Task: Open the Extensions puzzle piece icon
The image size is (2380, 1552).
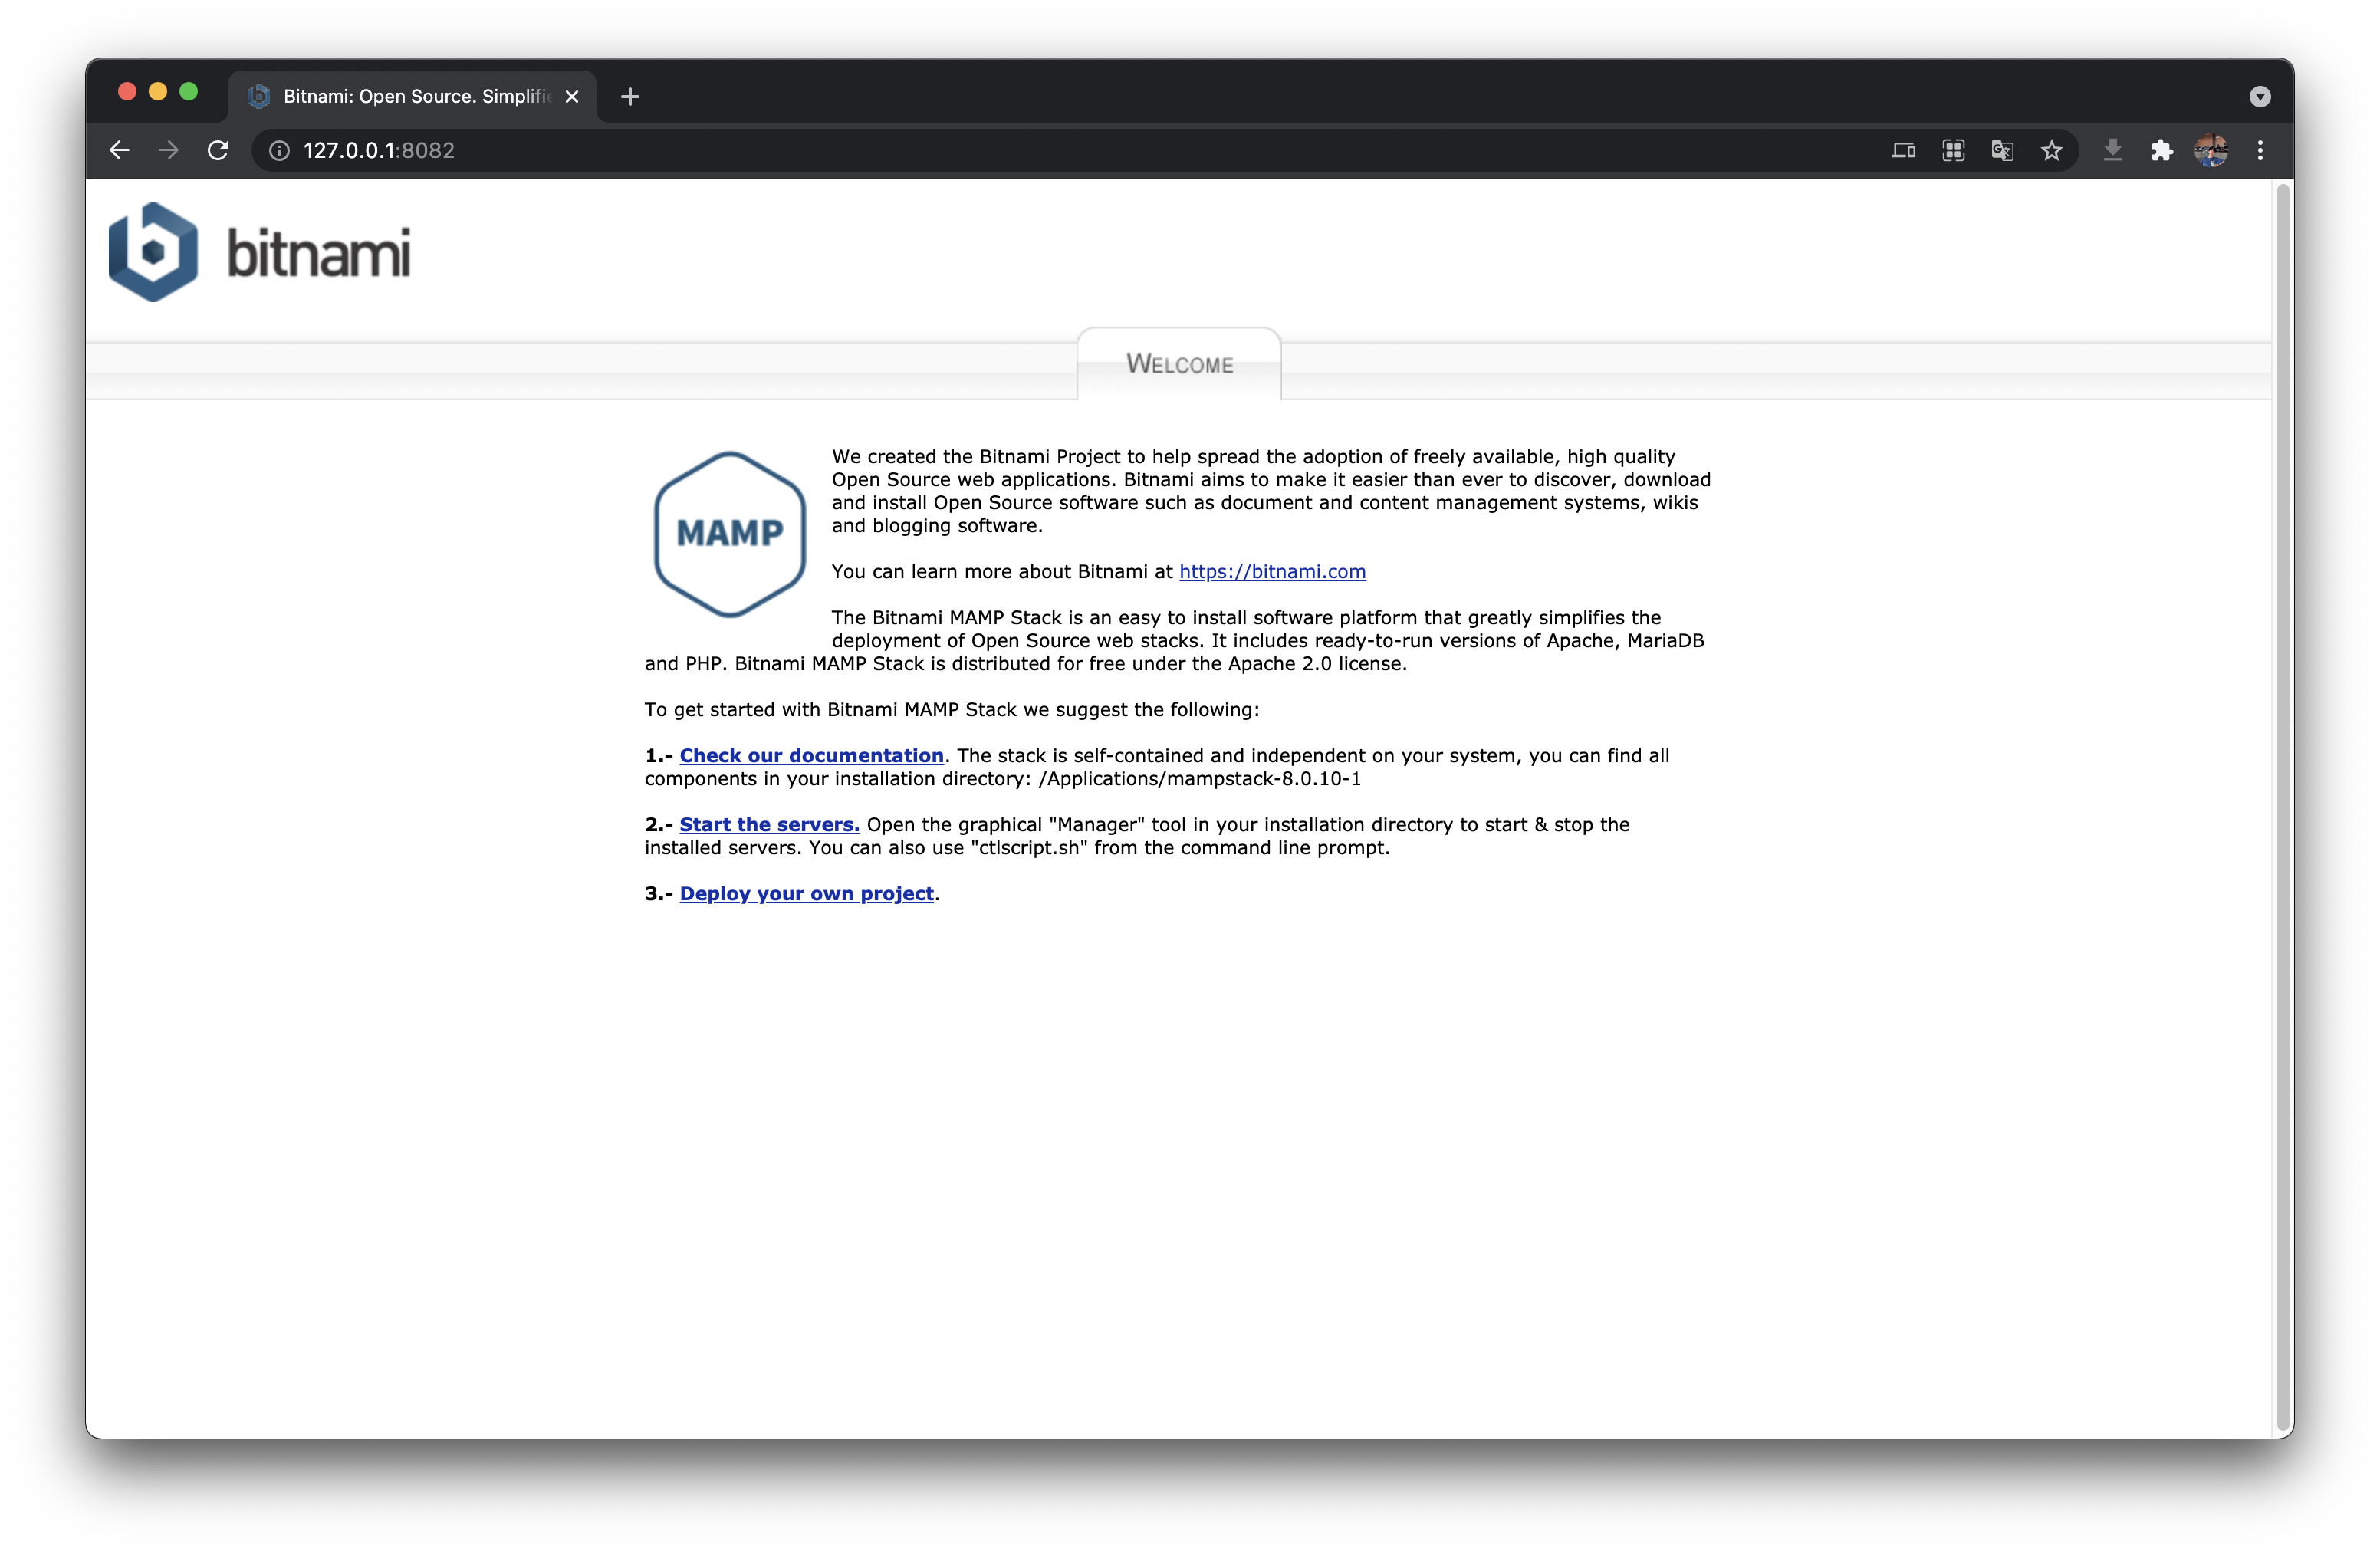Action: 2162,150
